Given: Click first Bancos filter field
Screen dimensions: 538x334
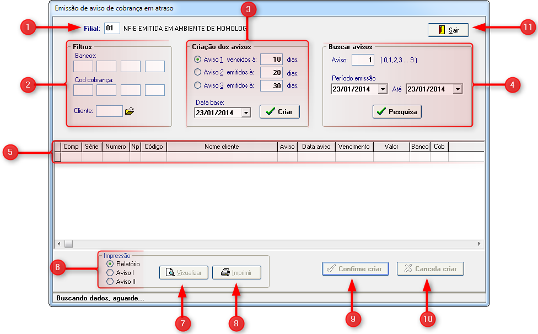Looking at the screenshot, I should [x=83, y=66].
